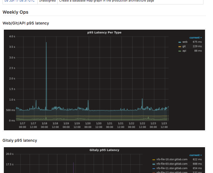Click the Weekly Ops section heading
Screen dimensions: 213x173
(15, 12)
